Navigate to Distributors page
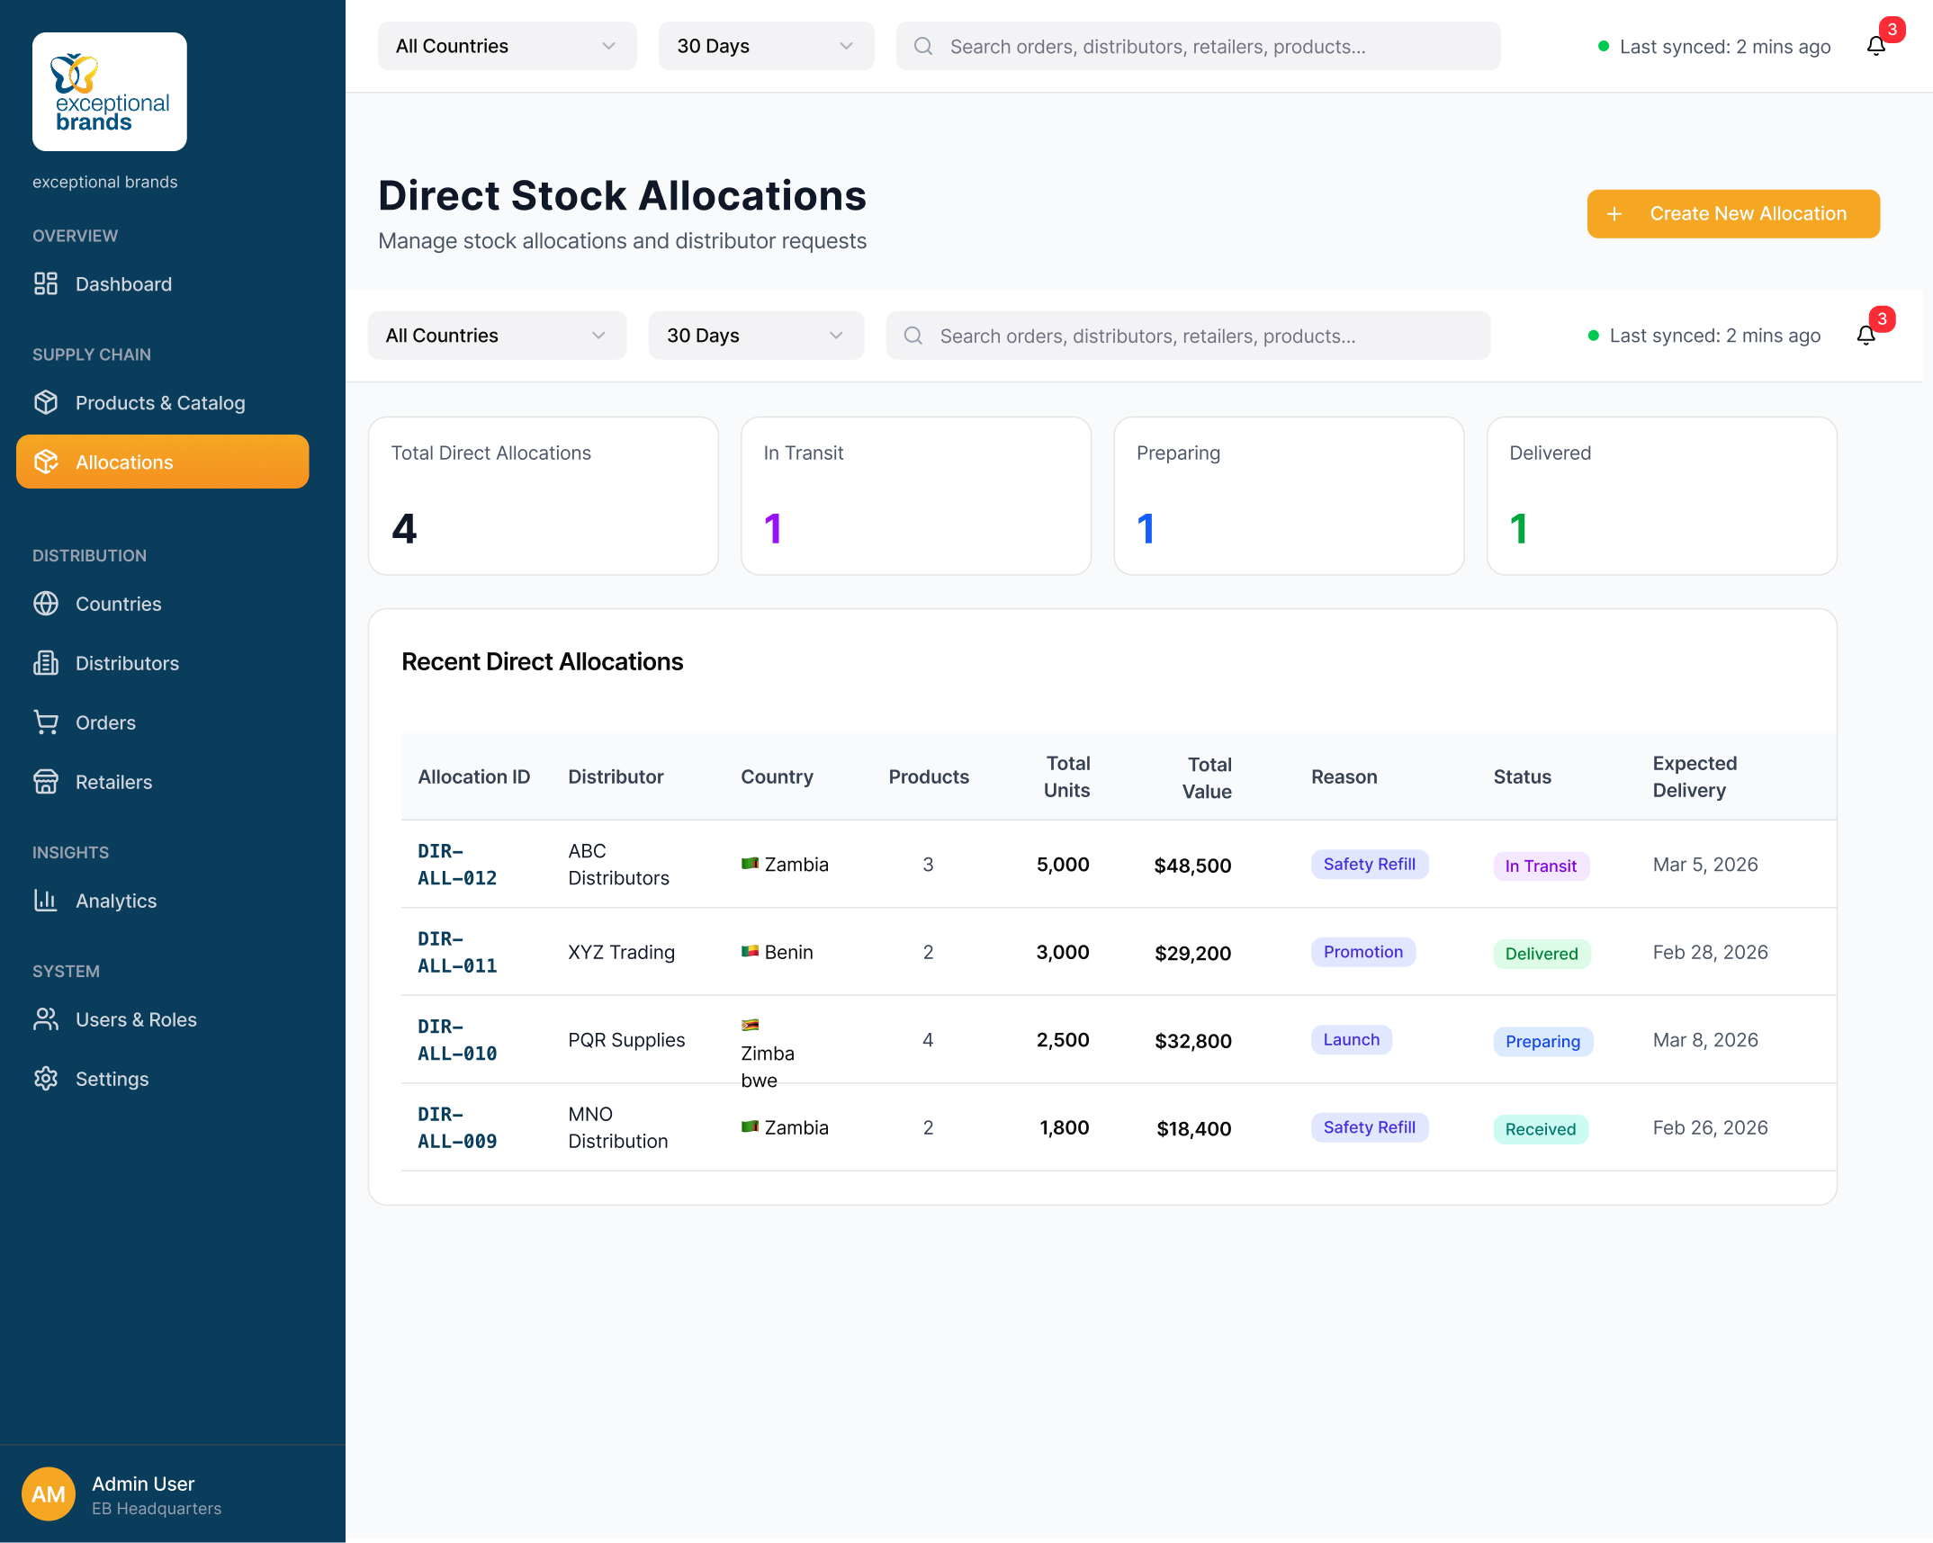Viewport: 1933px width, 1543px height. (x=163, y=663)
